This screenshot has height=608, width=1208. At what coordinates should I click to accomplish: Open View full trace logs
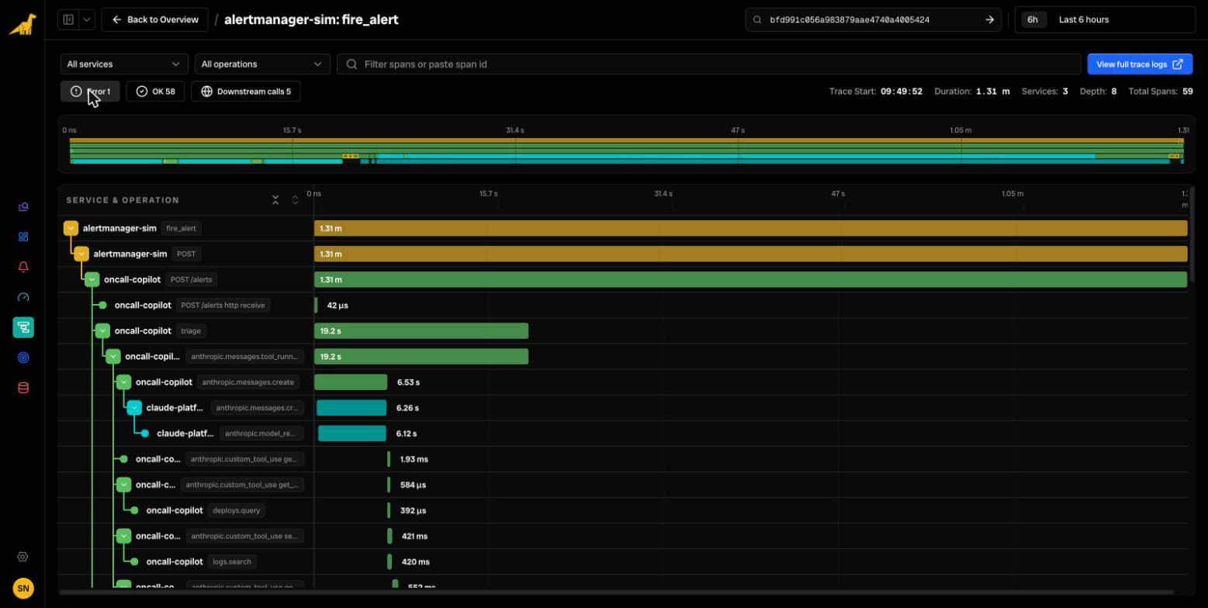click(x=1140, y=64)
